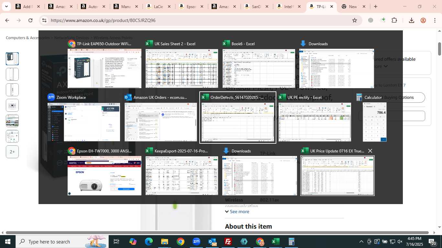Bookmark this page with the star icon
442x248 pixels.
(x=355, y=20)
